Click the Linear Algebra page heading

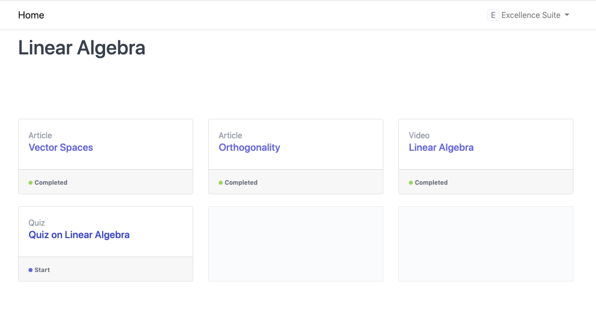[82, 48]
